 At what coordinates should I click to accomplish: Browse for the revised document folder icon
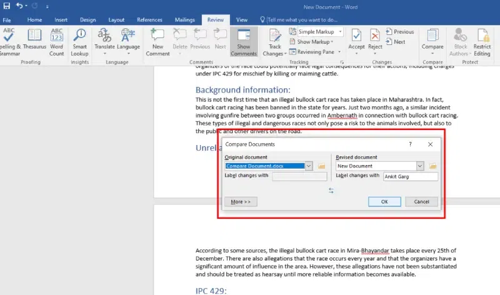[x=432, y=166]
